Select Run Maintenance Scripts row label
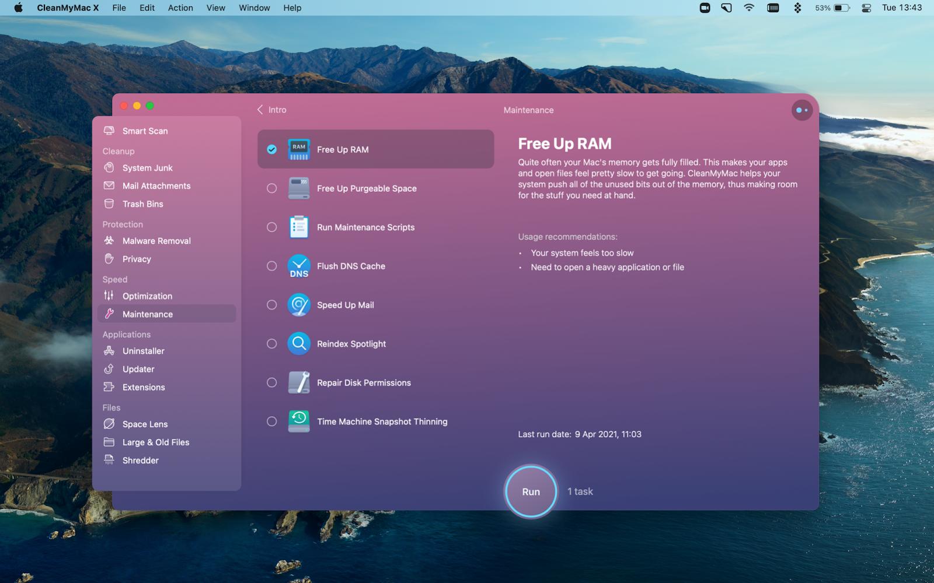The width and height of the screenshot is (934, 583). [x=365, y=227]
